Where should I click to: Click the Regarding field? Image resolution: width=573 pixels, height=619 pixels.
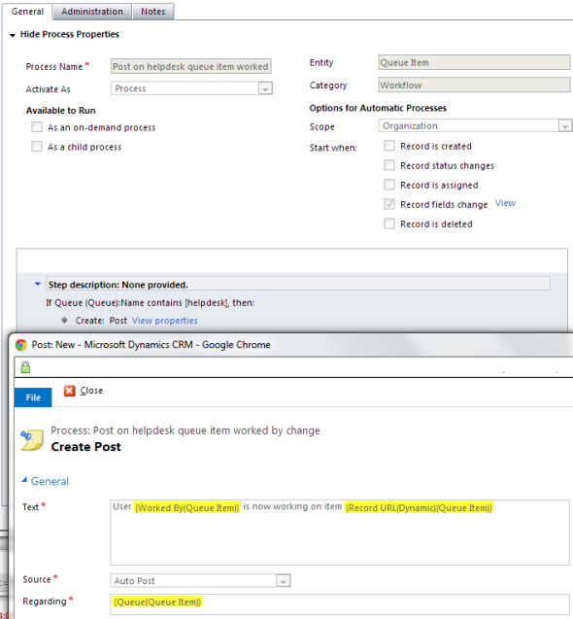click(339, 604)
